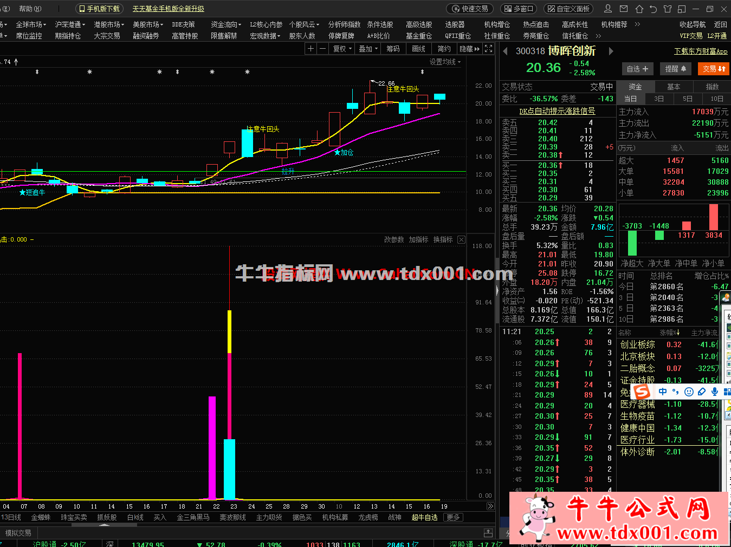The width and height of the screenshot is (731, 547).
Task: Select 超牛自选 indicator tab
Action: pos(424,517)
